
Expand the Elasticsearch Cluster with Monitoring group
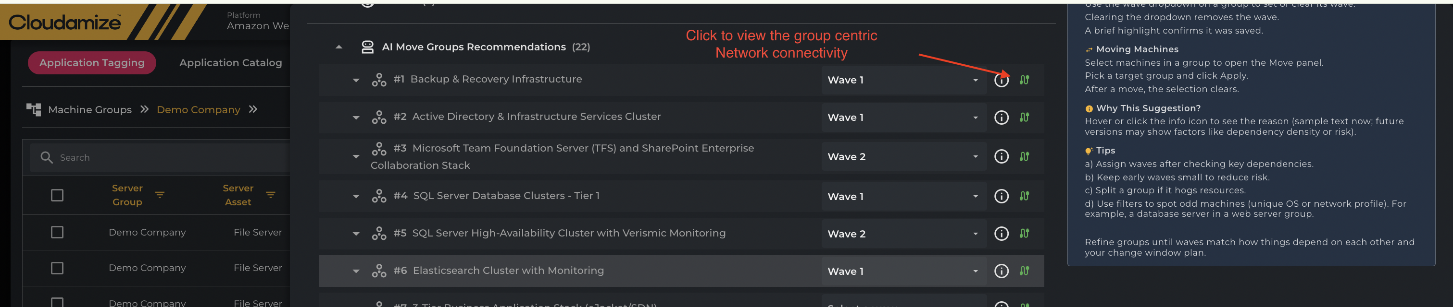point(356,271)
